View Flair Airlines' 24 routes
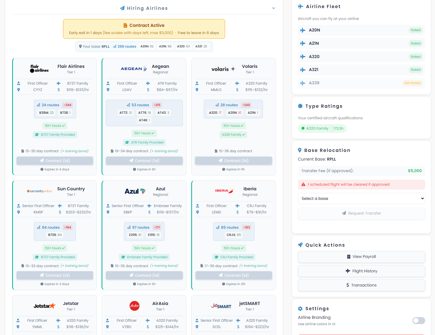Image resolution: width=435 pixels, height=335 pixels. tap(48, 105)
